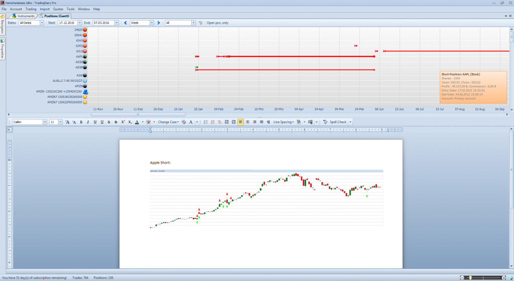Click the font color icon
The height and width of the screenshot is (281, 514).
137,122
